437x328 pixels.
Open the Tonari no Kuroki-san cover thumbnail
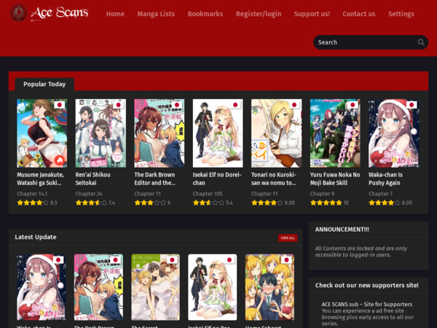click(x=277, y=133)
